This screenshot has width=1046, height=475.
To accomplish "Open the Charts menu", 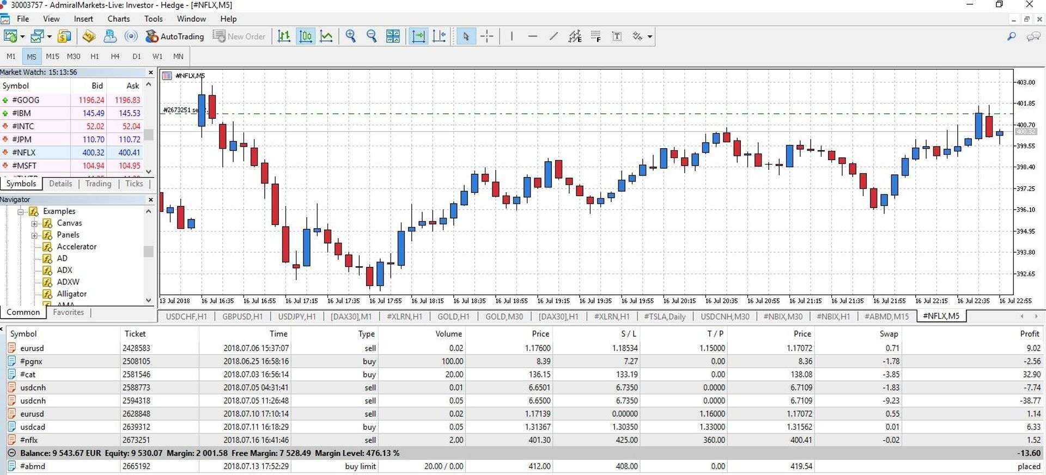I will (118, 19).
